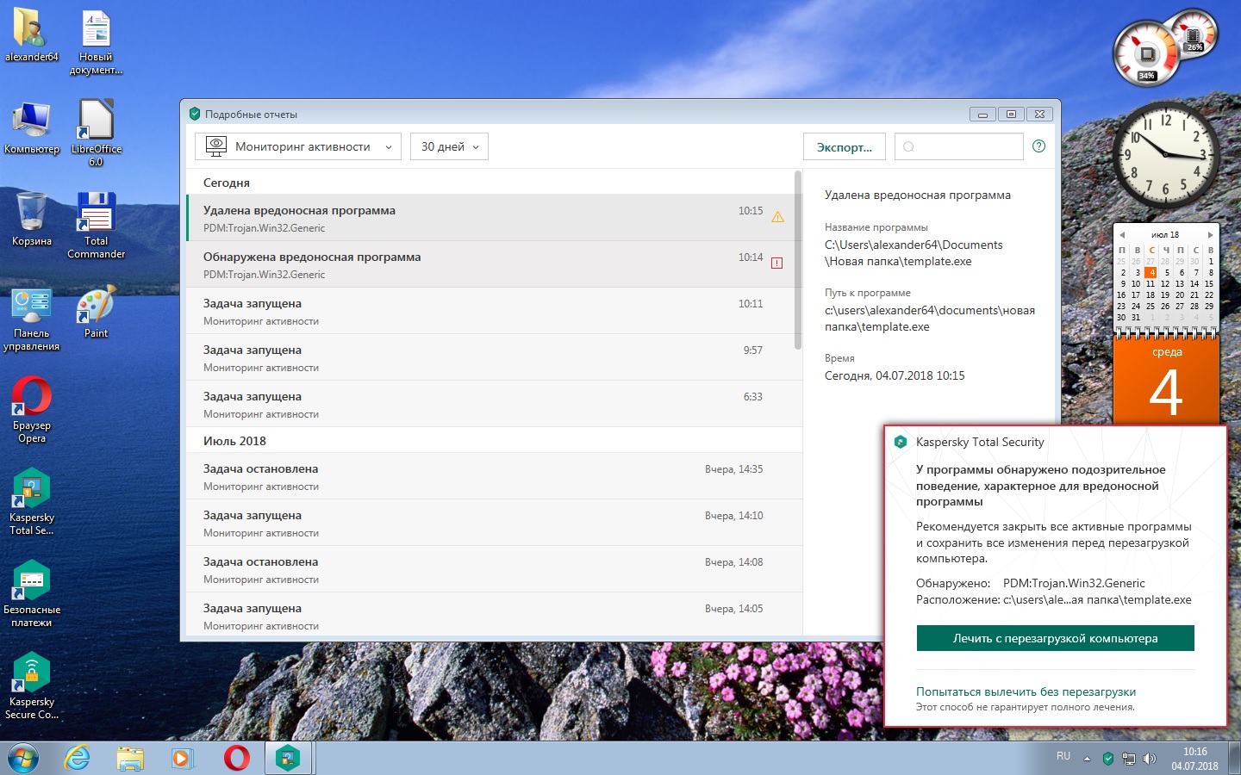Open Safe Money (Безопасные платежи) shortcut
Screen dimensions: 1241x775
(32, 583)
